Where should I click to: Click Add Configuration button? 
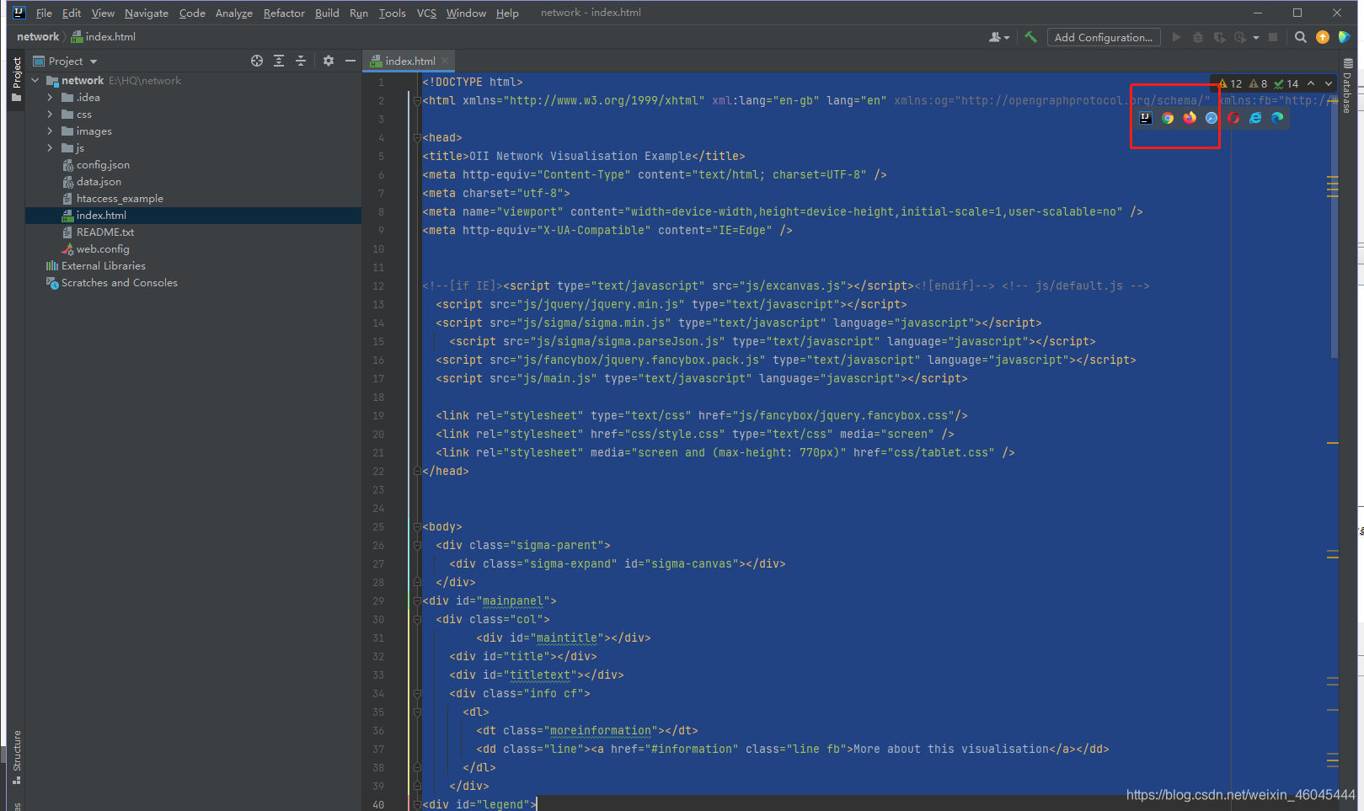pos(1103,37)
